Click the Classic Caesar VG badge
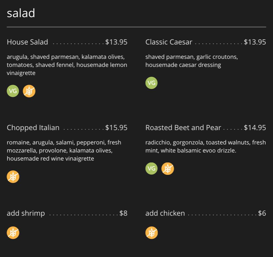This screenshot has width=273, height=257. 151,83
